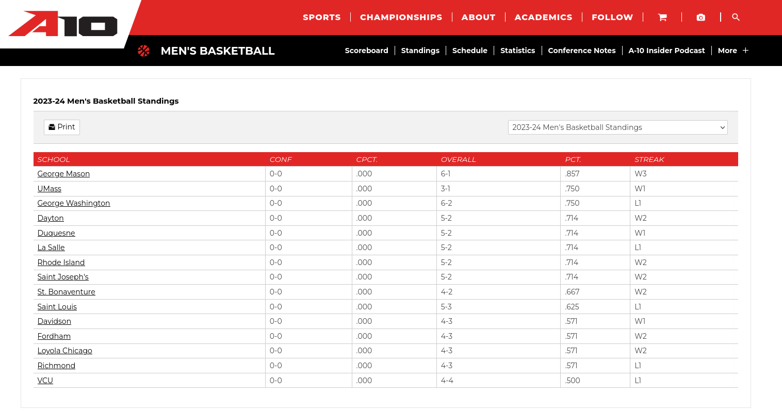Open the Duquesne school link
The height and width of the screenshot is (411, 782).
tap(56, 233)
